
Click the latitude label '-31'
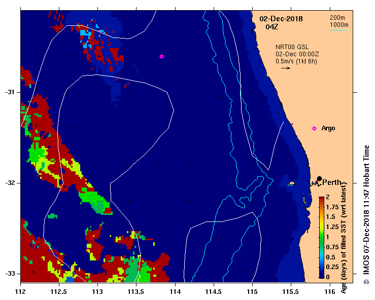10,92
